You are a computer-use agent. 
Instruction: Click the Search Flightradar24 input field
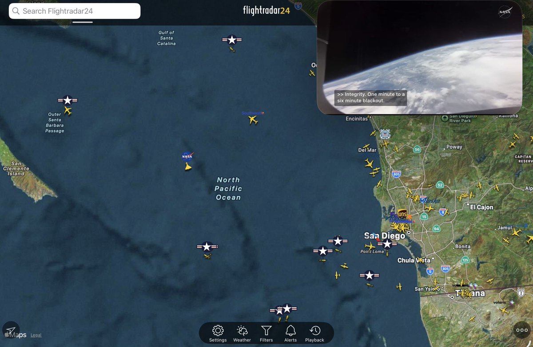[x=76, y=11]
